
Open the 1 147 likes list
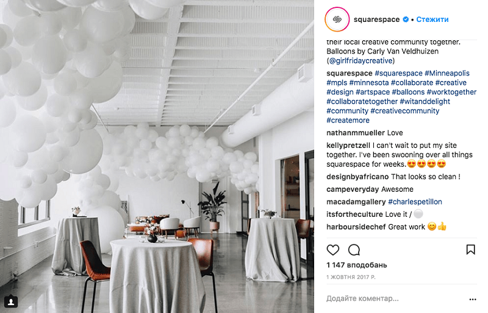point(357,265)
